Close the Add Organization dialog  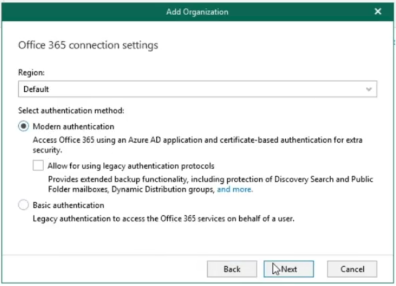378,11
